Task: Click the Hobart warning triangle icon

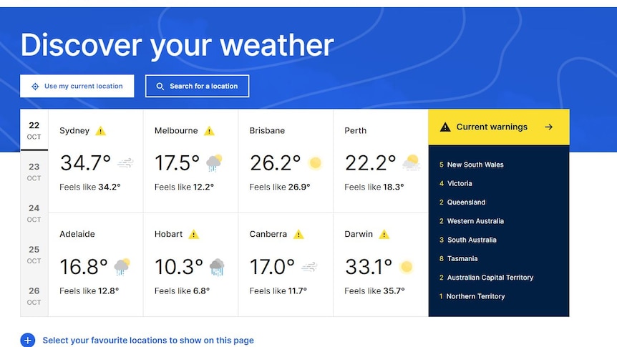Action: pyautogui.click(x=194, y=234)
